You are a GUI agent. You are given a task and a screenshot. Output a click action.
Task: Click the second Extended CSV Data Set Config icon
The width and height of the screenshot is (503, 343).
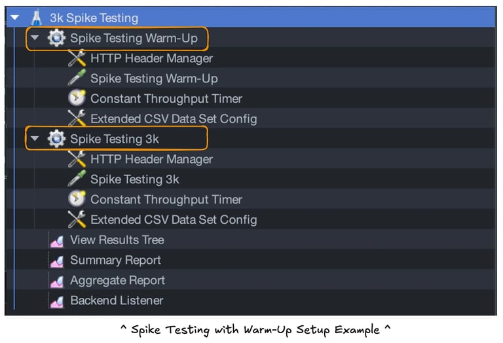(77, 220)
